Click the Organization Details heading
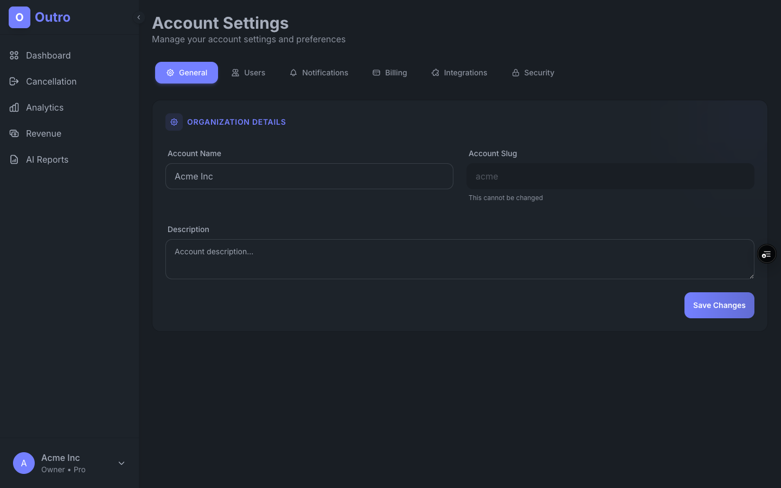Screen dimensions: 781x488 236,122
